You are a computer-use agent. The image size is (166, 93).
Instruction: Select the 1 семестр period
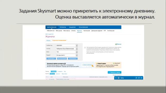tap(54, 72)
